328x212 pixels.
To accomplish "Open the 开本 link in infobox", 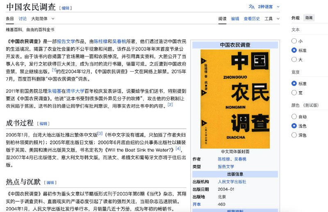I will 197,204.
